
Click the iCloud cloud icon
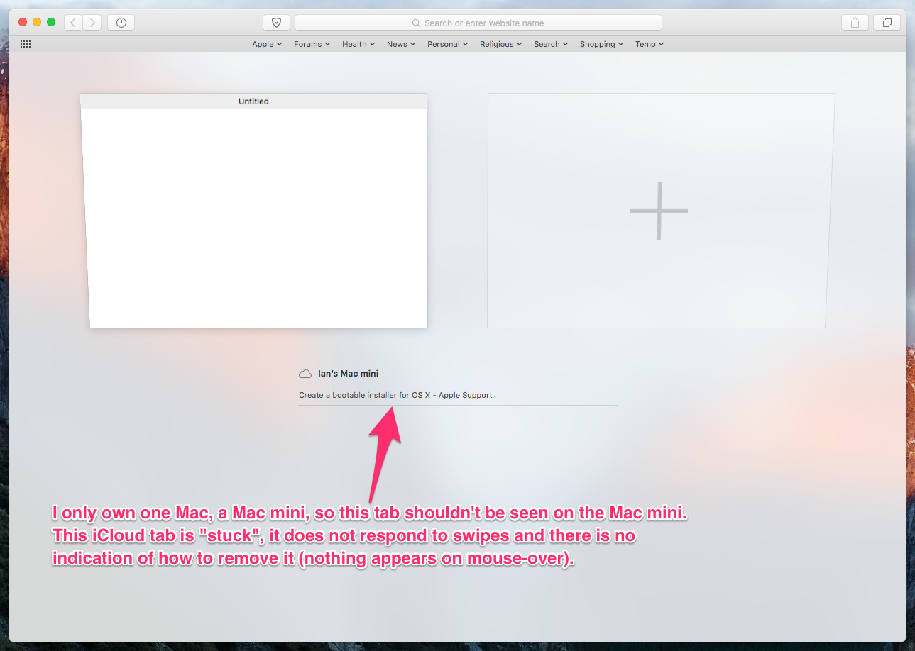(305, 374)
